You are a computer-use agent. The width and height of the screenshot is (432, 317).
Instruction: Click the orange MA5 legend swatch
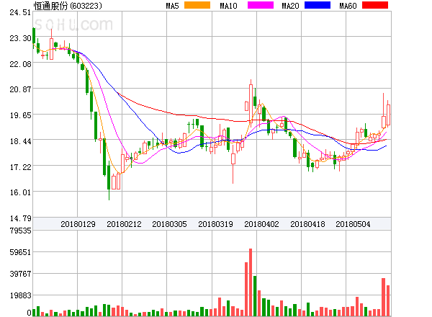197,5
